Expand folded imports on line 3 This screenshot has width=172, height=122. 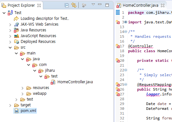[x=126, y=22]
